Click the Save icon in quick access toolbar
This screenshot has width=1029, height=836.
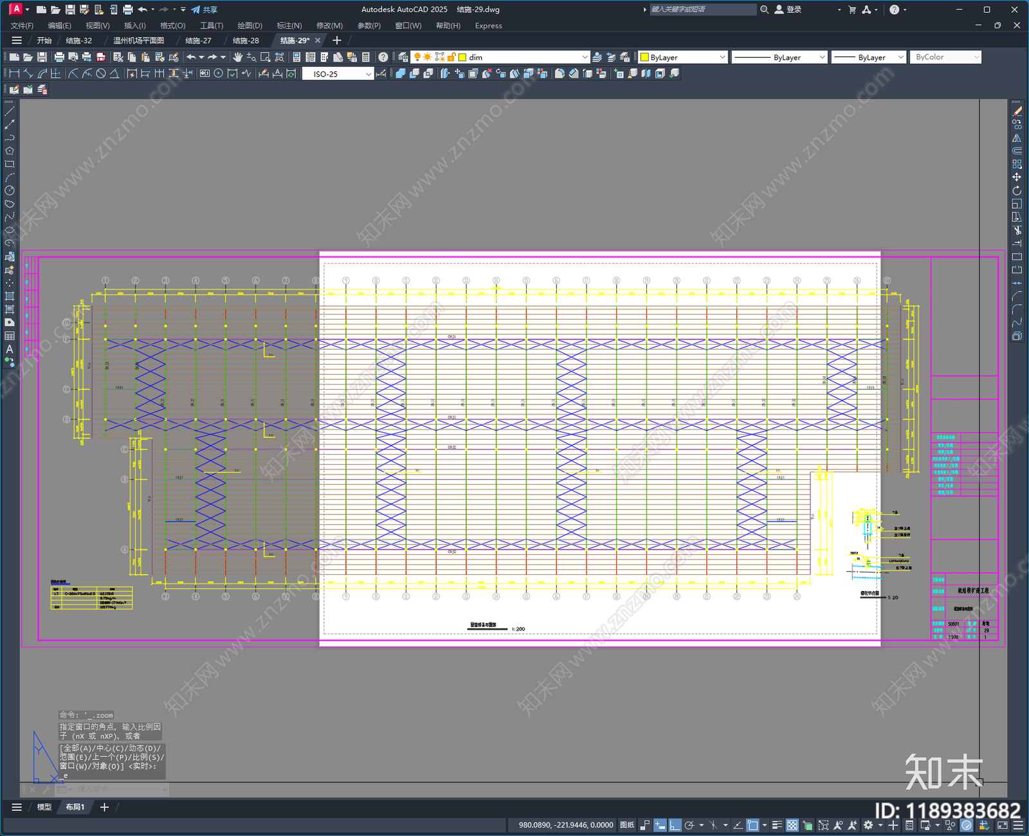pyautogui.click(x=70, y=10)
